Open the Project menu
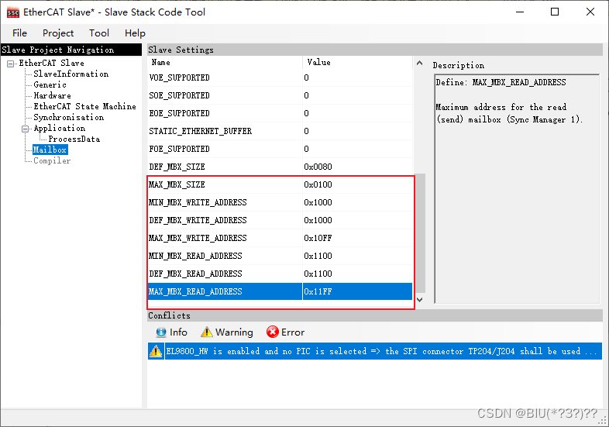Screen dimensions: 609x427 58,33
